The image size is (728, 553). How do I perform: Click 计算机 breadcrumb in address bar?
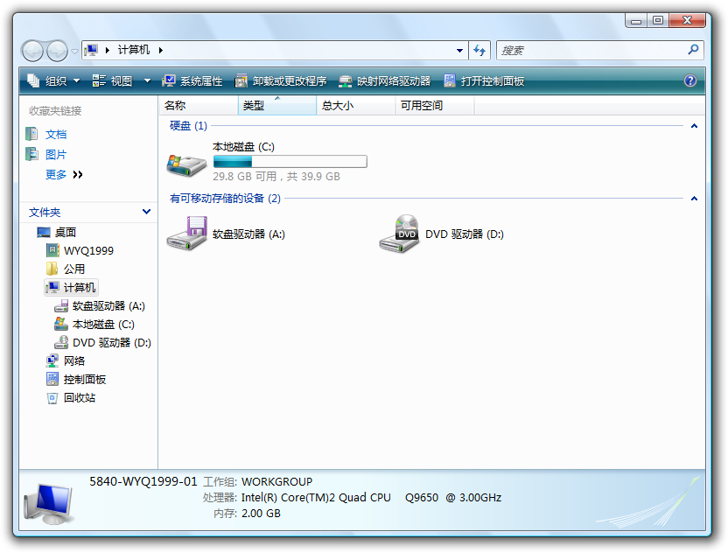click(x=134, y=50)
